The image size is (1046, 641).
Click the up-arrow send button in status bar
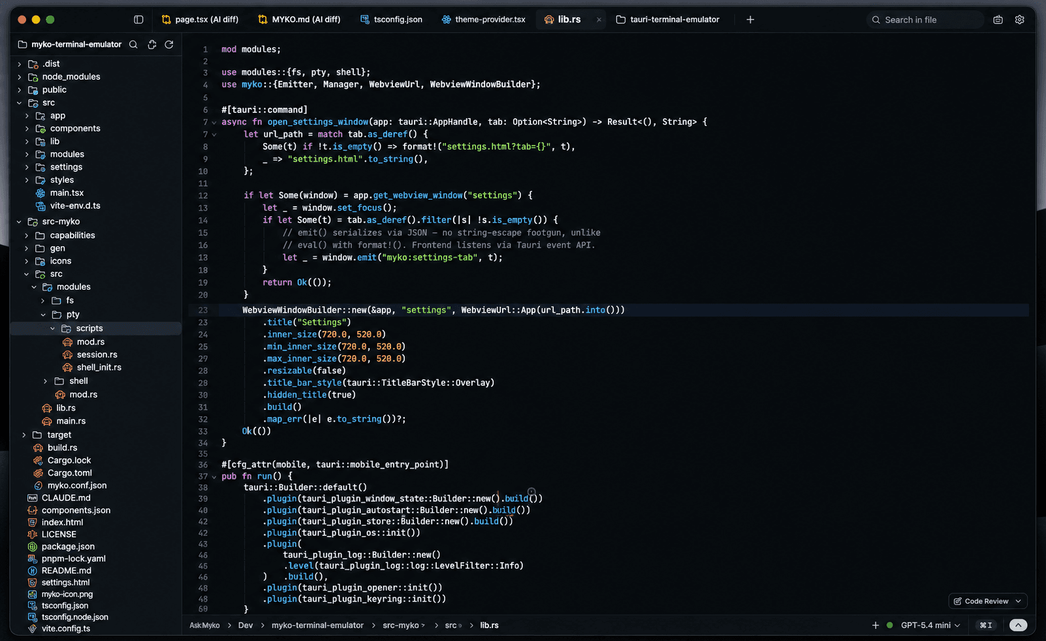tap(1018, 625)
